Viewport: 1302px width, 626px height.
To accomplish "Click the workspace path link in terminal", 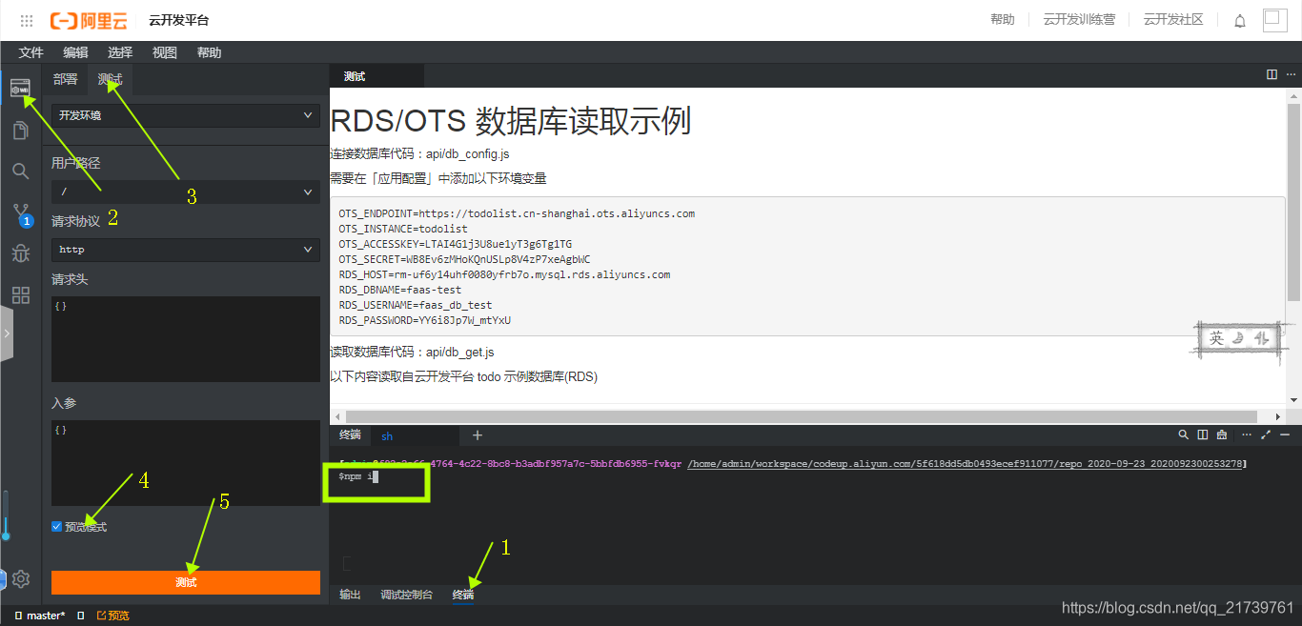I will coord(966,464).
